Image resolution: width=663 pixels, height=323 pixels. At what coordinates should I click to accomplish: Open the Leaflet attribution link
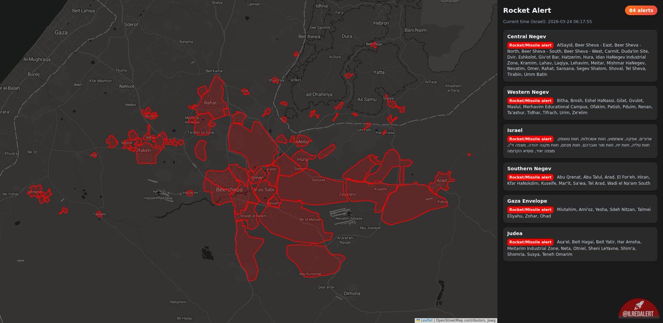[424, 320]
